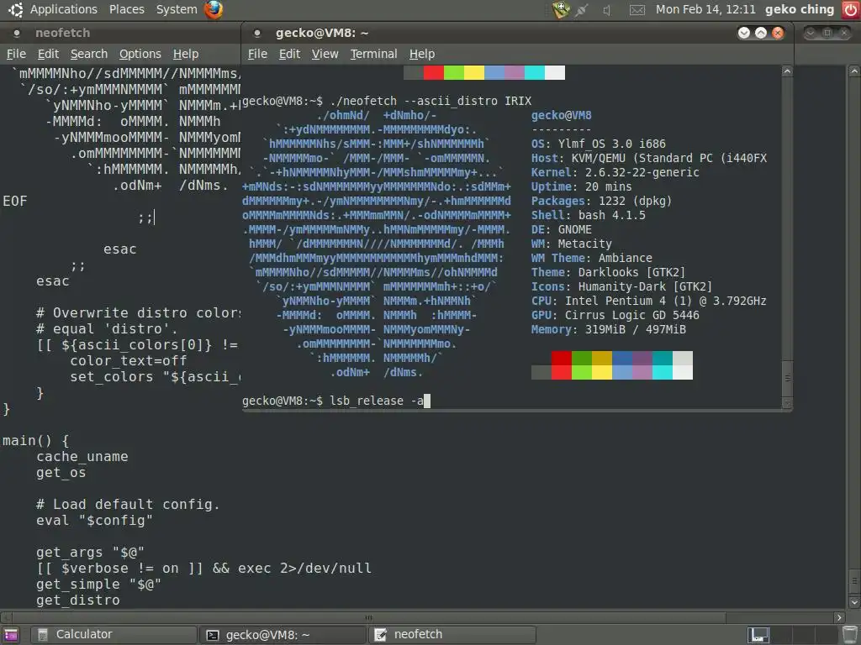The image size is (861, 645).
Task: Close the gecko@VM8 terminal window
Action: click(778, 33)
